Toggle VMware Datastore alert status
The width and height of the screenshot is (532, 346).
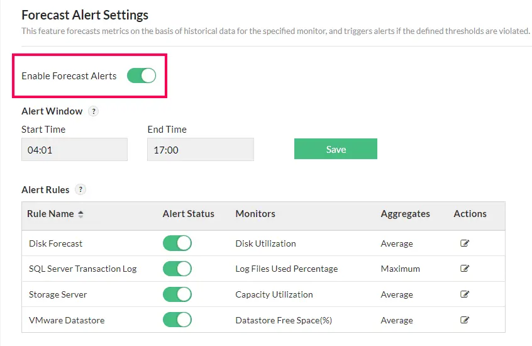[177, 320]
